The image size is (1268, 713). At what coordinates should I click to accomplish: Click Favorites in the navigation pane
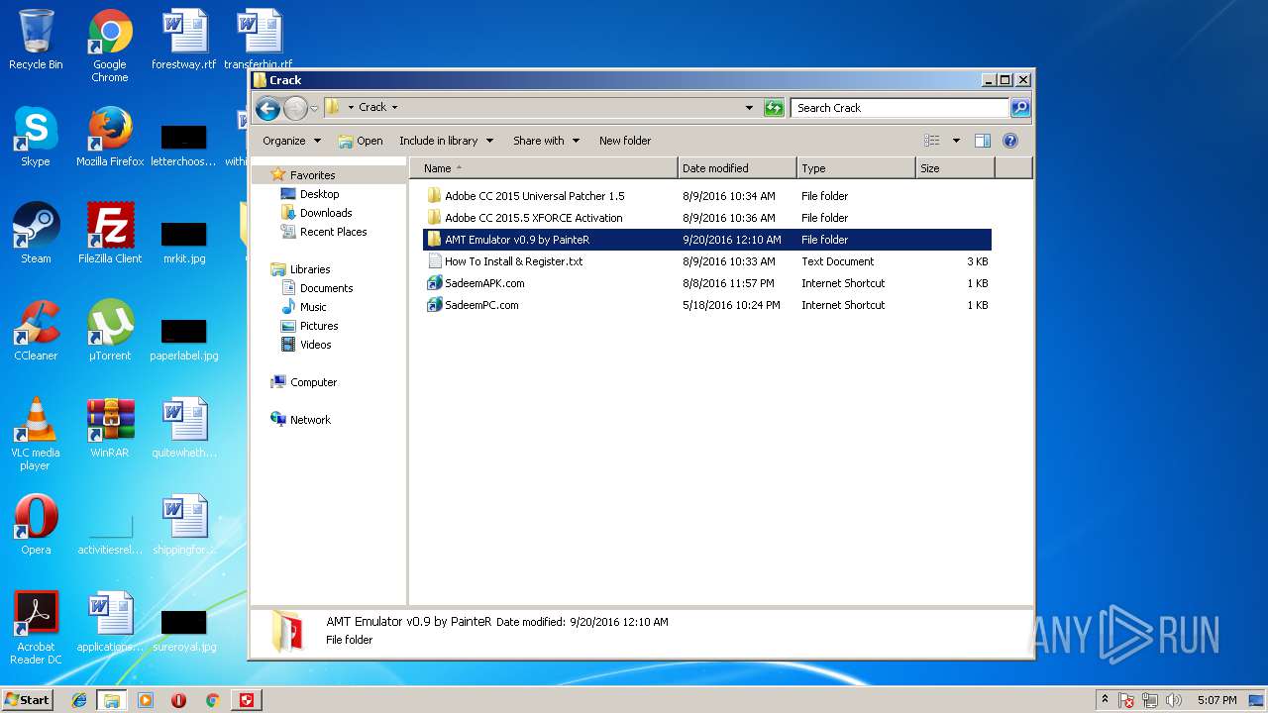point(312,175)
